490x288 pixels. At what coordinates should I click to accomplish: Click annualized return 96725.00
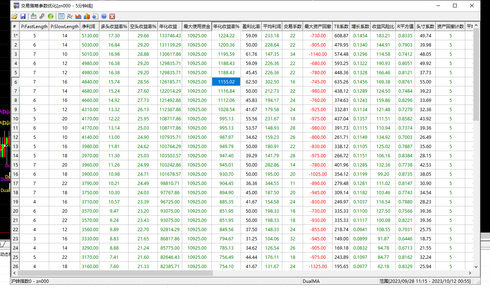170,202
